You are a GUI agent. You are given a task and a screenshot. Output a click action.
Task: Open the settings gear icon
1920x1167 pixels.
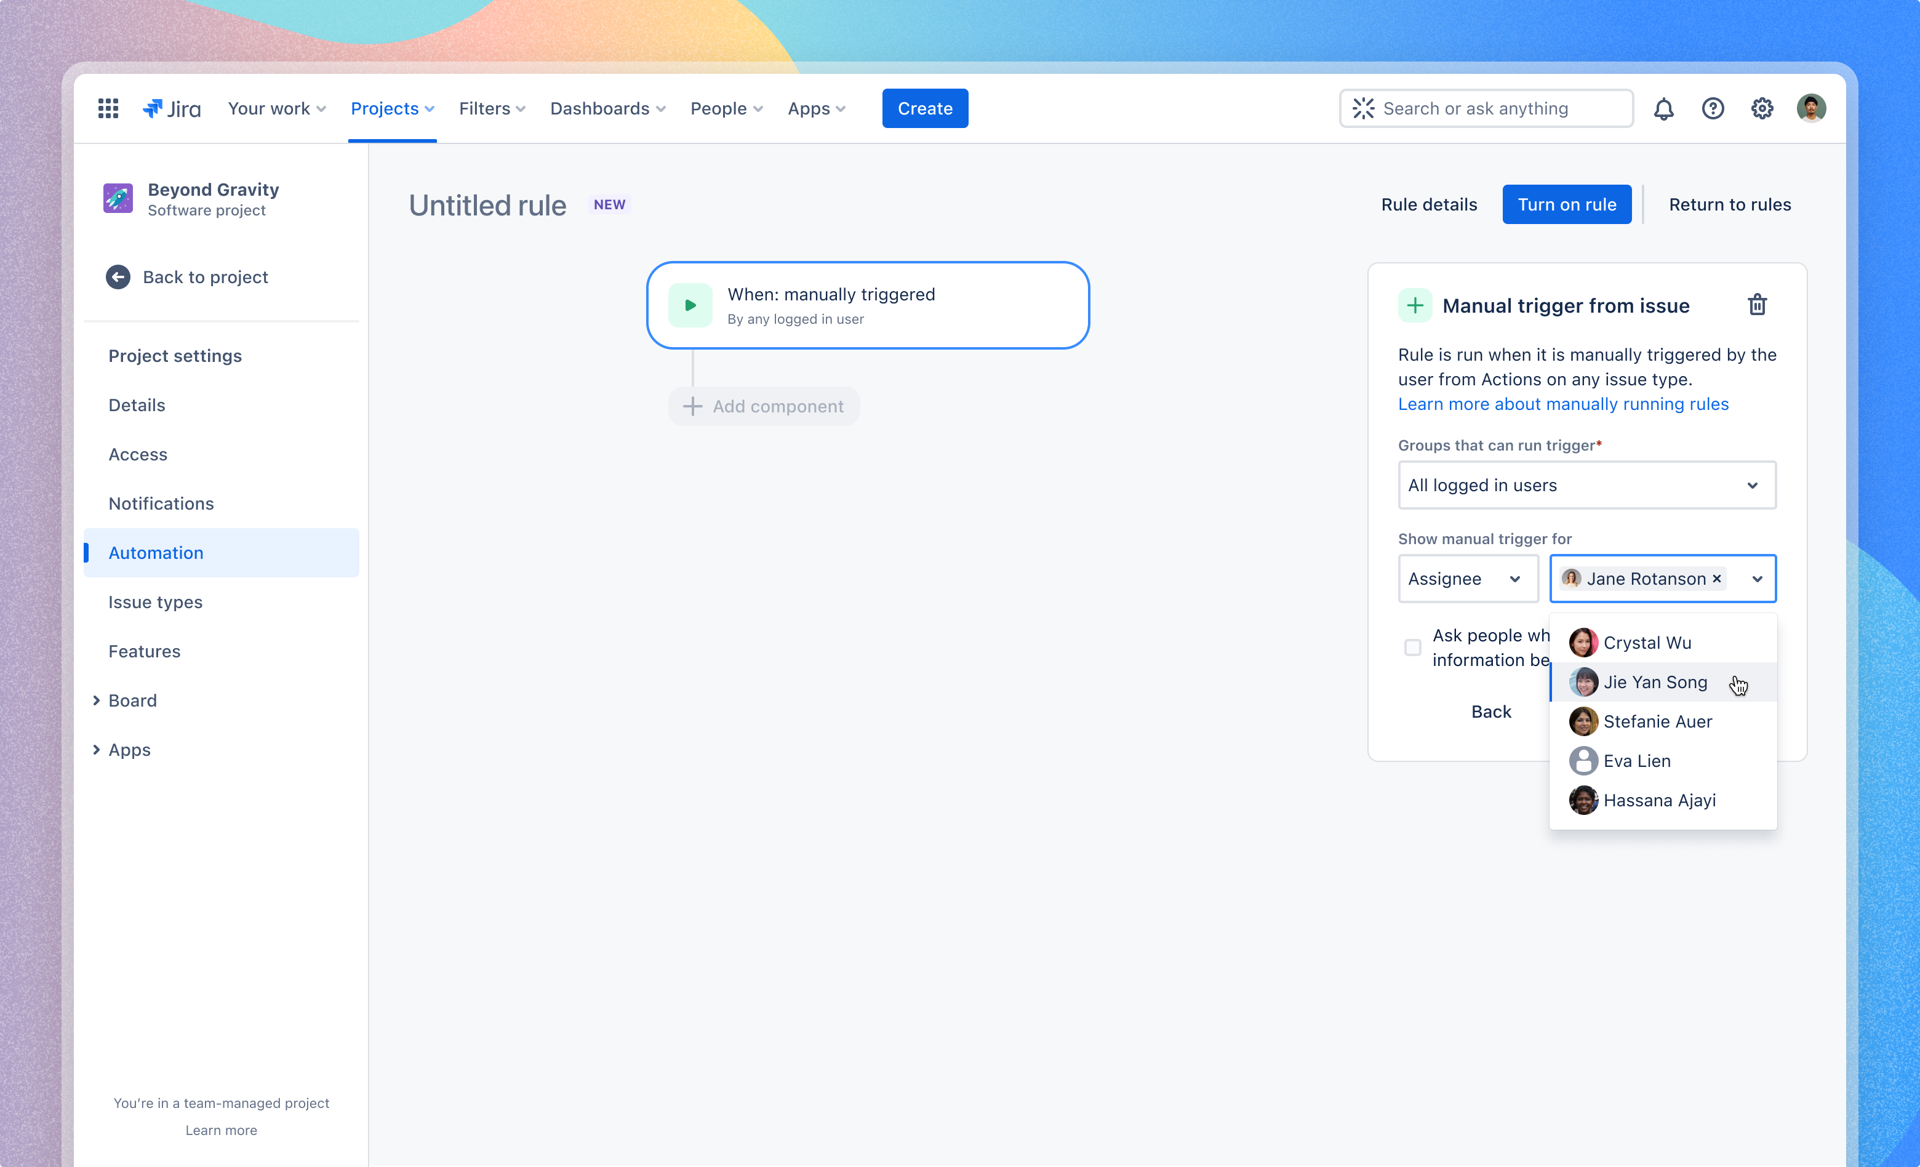pyautogui.click(x=1762, y=108)
